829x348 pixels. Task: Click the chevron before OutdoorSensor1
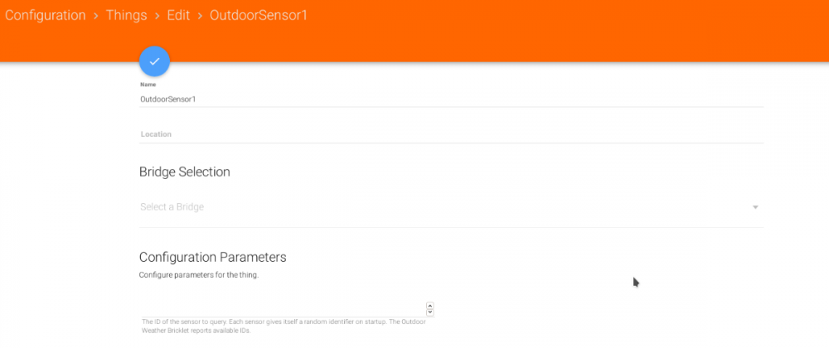coord(200,16)
